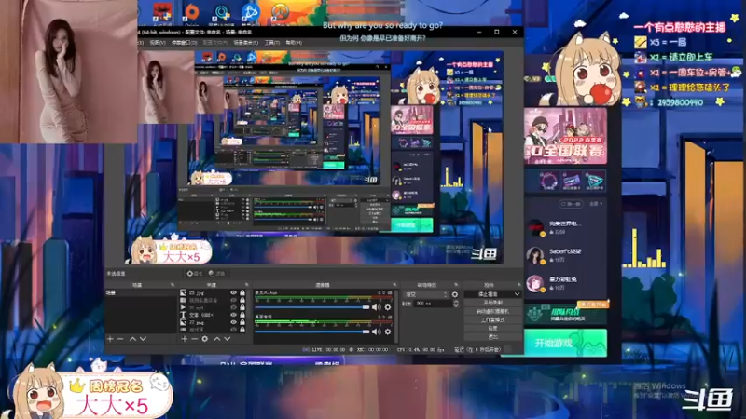Click the 开始录制 button
746x419 pixels.
tap(492, 303)
